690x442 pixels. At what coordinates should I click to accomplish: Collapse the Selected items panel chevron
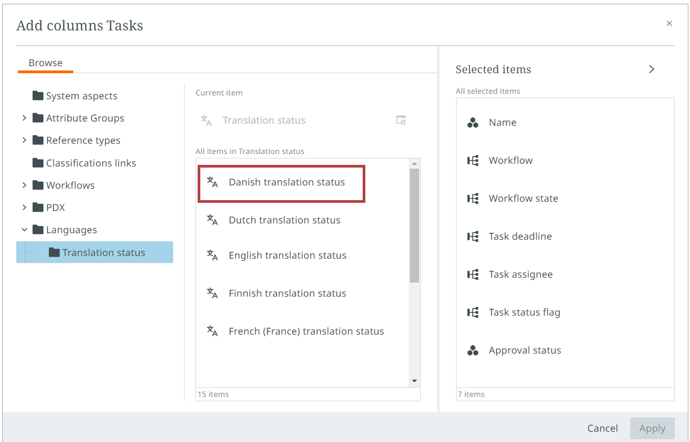(651, 69)
